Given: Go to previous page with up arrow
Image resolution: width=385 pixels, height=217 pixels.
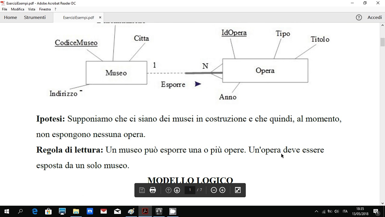Looking at the screenshot, I should point(168,190).
